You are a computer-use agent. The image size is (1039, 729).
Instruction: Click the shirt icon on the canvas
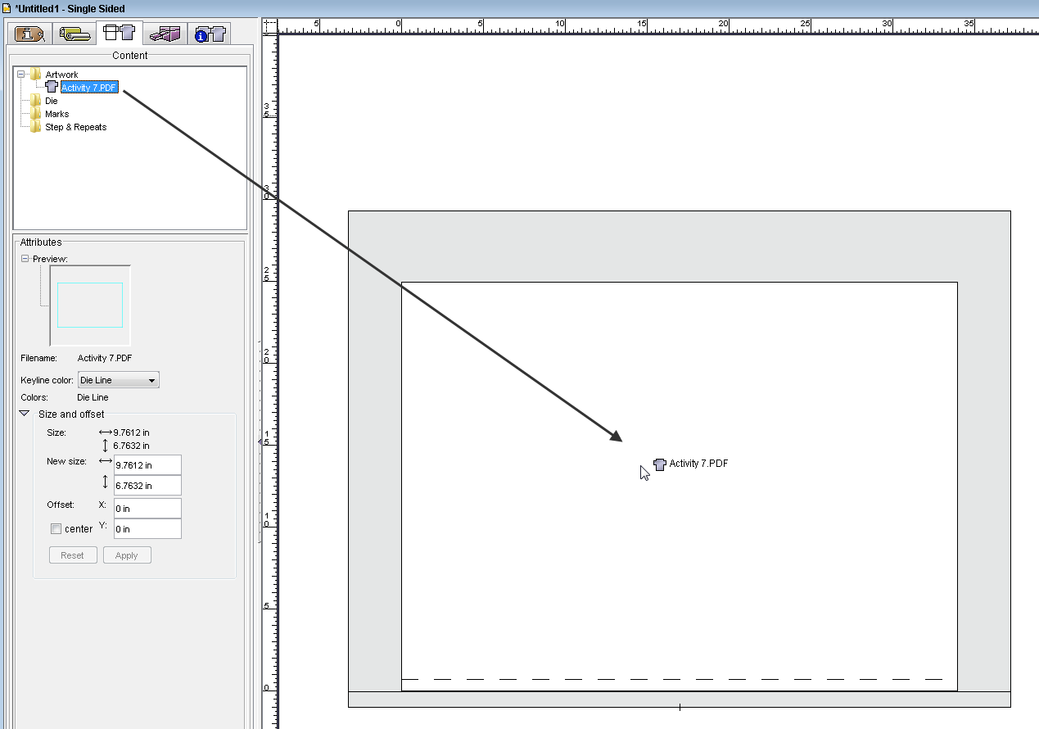click(660, 464)
